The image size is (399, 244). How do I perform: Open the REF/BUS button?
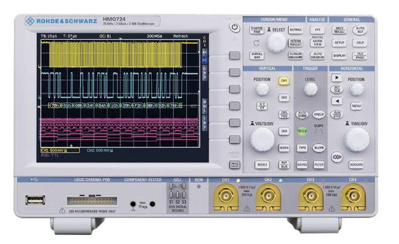(x=284, y=165)
